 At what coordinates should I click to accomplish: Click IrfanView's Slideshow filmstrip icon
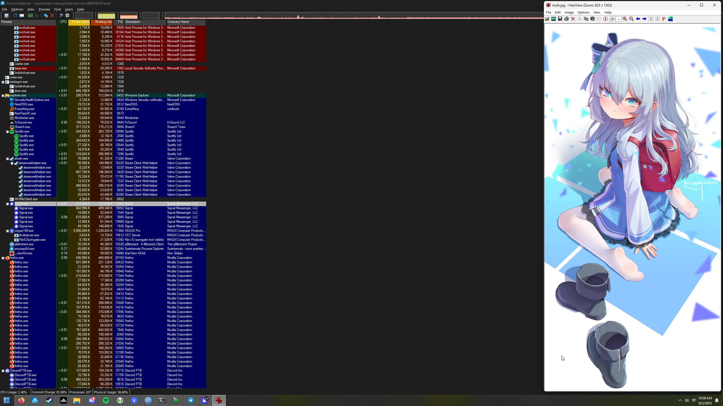[x=554, y=19]
